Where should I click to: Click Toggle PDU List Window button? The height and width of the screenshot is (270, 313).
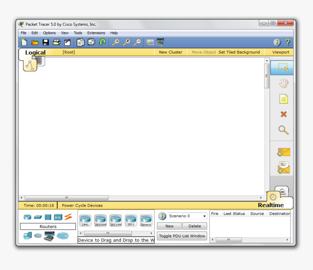pos(182,236)
